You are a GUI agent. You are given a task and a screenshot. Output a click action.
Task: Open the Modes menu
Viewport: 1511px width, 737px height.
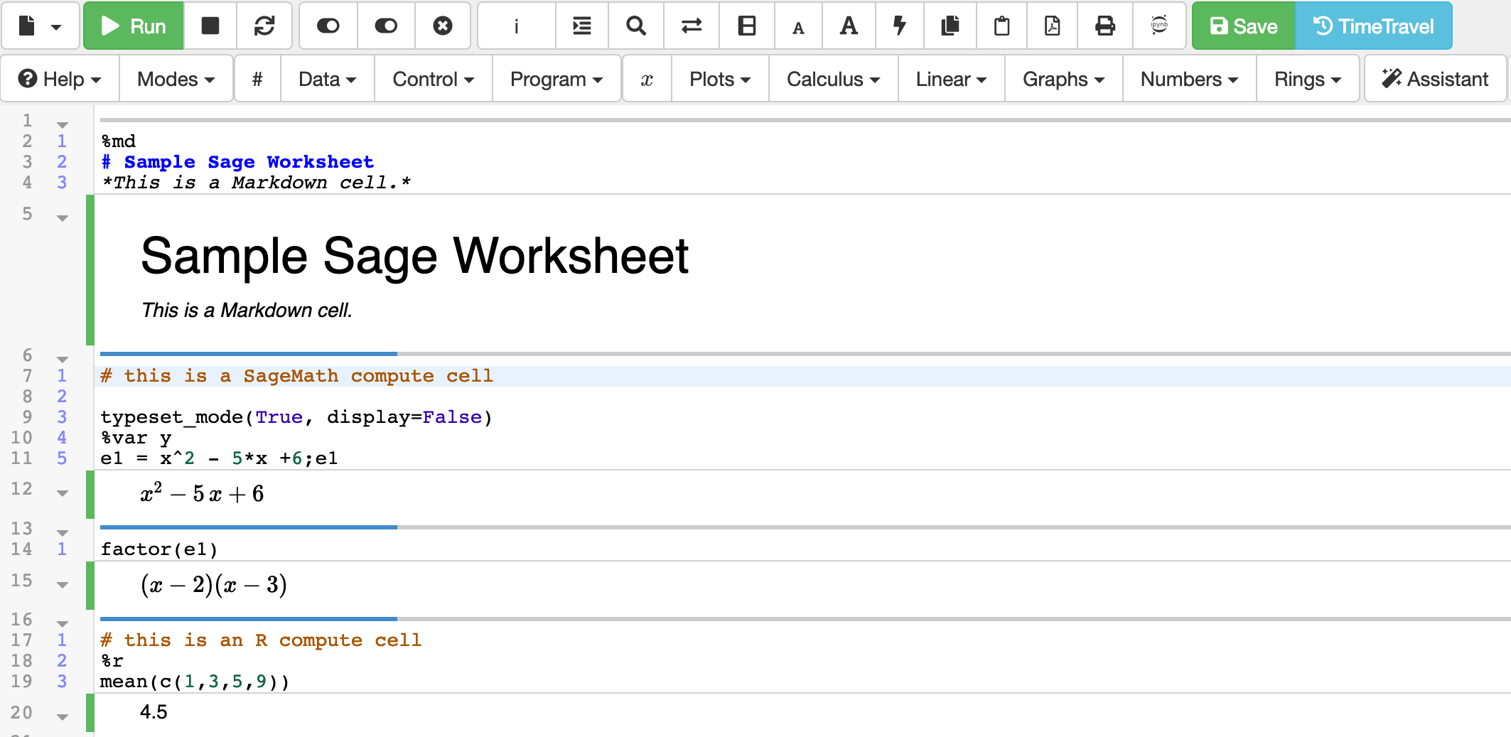tap(176, 79)
